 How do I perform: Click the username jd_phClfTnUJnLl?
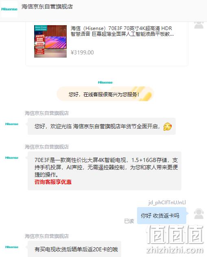(x=167, y=203)
